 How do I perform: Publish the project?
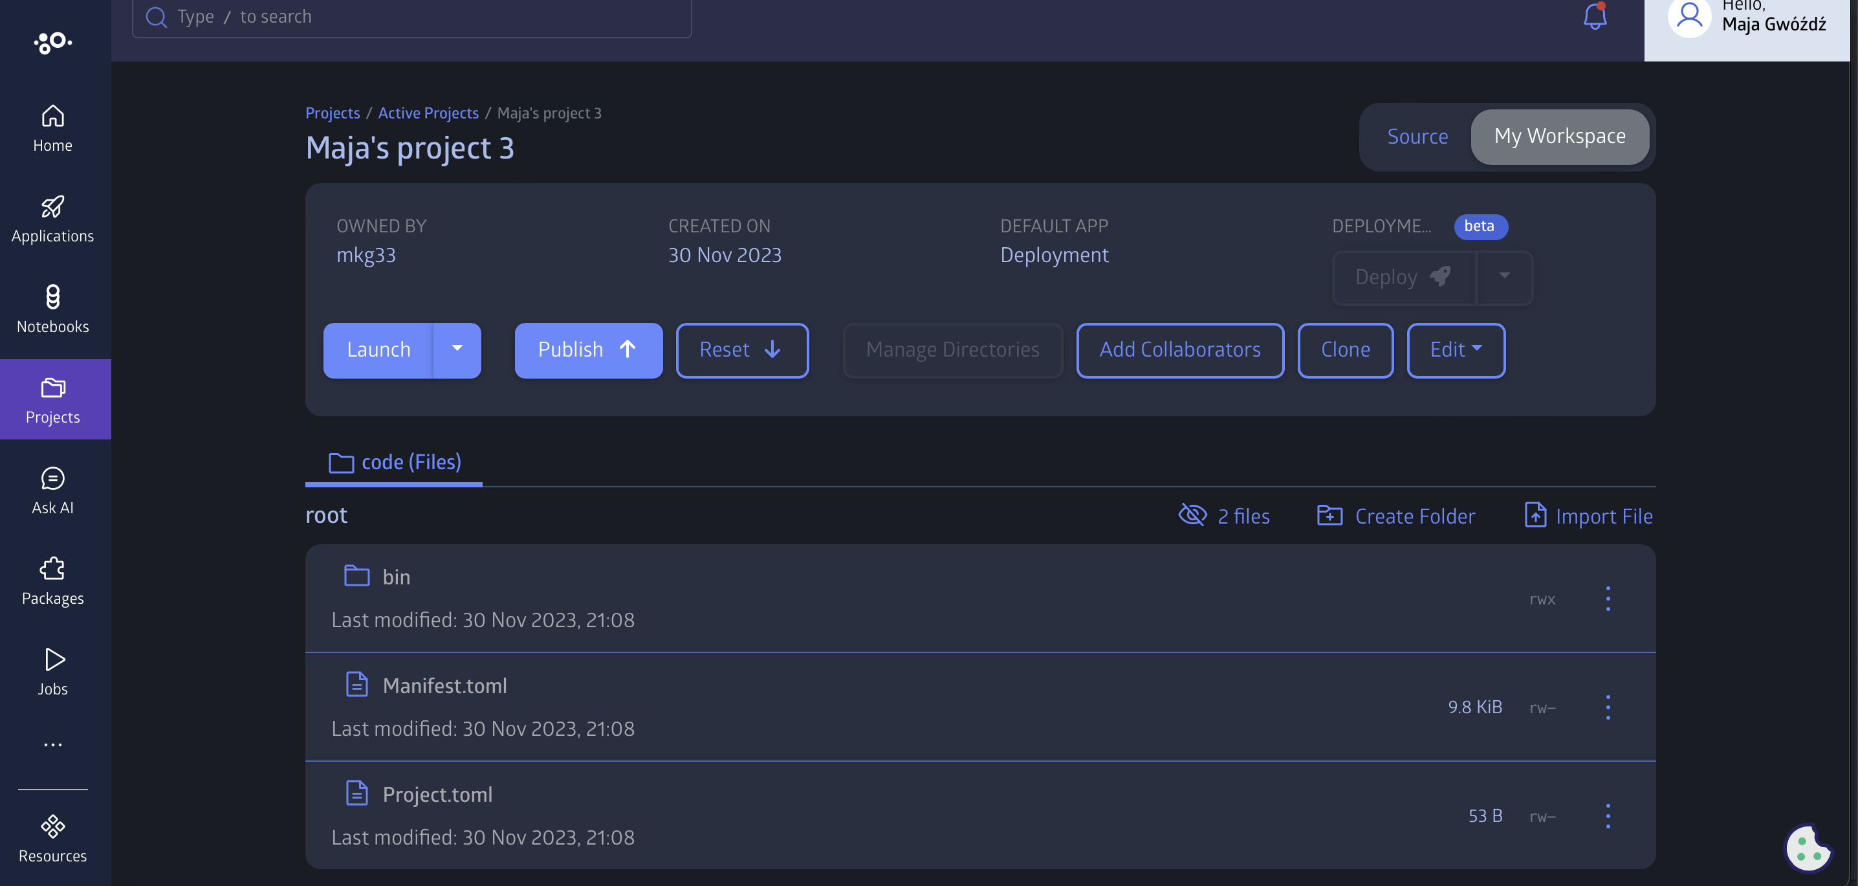pyautogui.click(x=589, y=350)
